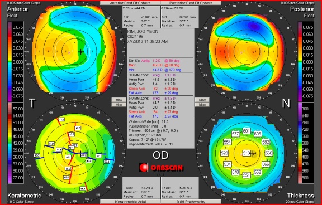Image resolution: width=322 pixels, height=205 pixels.
Task: Click the White-to-White 11.5 row
Action: click(149, 121)
